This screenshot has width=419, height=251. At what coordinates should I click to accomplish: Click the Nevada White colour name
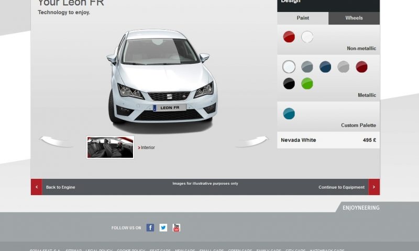[298, 140]
